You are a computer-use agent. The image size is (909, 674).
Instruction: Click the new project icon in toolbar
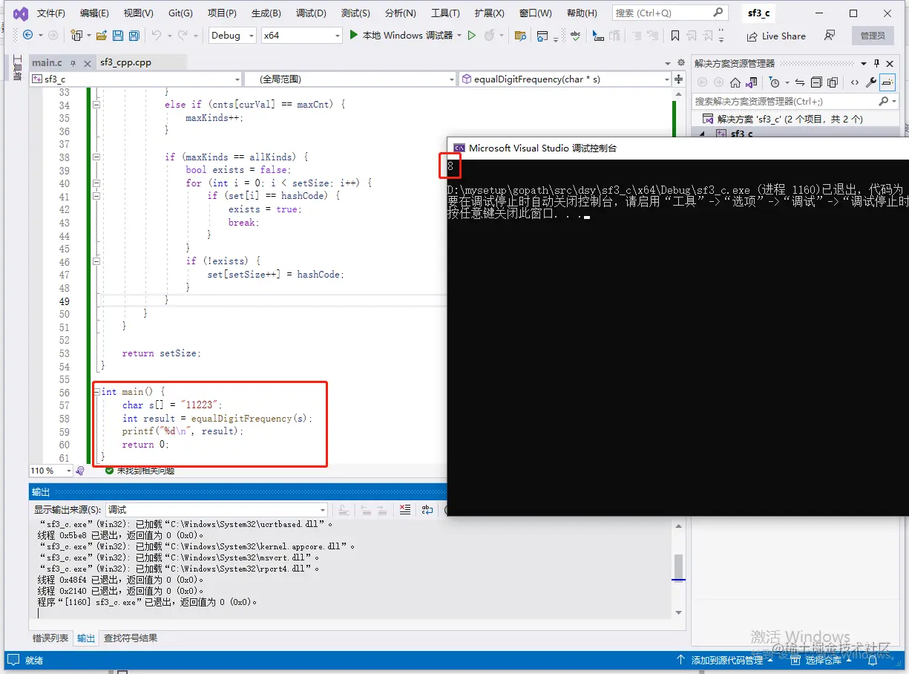76,35
